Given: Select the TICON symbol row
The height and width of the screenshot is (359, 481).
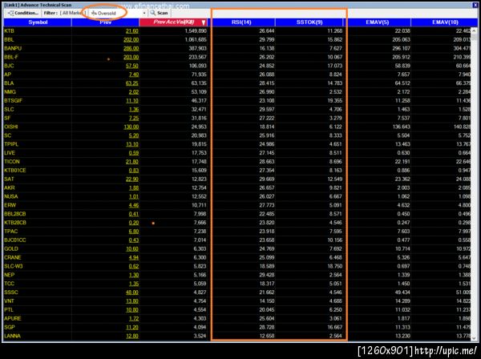Looking at the screenshot, I should pyautogui.click(x=236, y=162).
